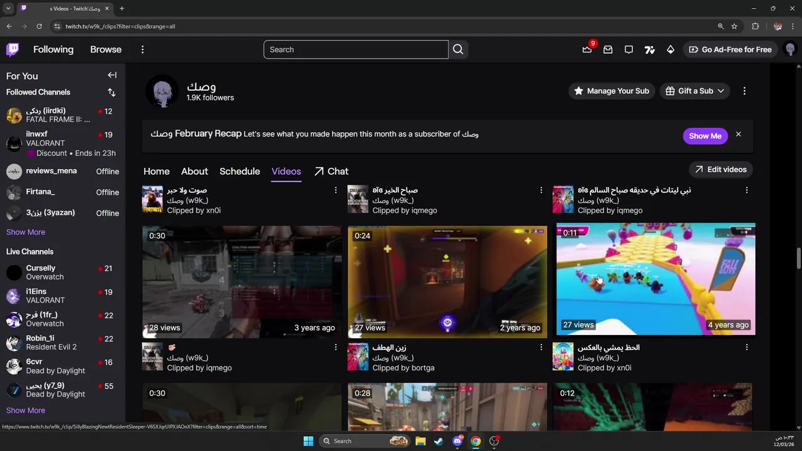Open the translation icon in top nav

click(x=650, y=49)
